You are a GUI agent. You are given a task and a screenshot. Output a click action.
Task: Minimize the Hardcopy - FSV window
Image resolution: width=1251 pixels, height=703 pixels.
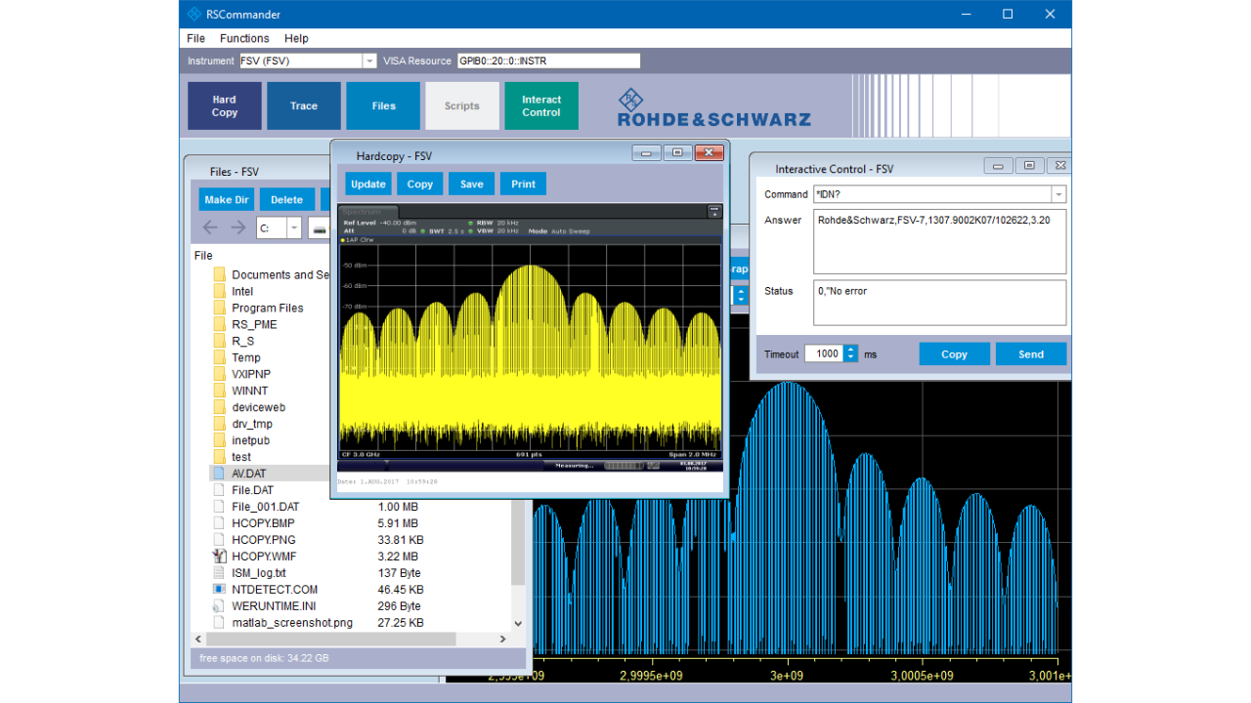(x=646, y=153)
